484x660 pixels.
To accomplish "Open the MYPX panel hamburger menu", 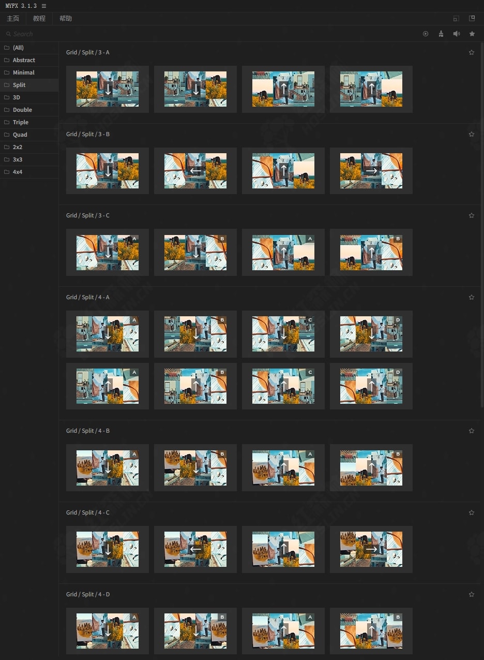I will tap(44, 6).
